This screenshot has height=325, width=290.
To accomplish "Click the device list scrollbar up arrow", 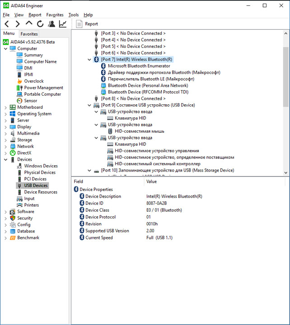I will [286, 33].
